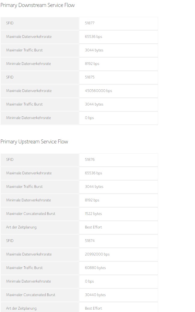Click the SFID 51875 value cell
The image size is (195, 312).
tap(118, 77)
